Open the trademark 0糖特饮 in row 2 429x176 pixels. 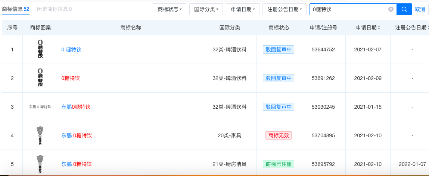(x=71, y=78)
